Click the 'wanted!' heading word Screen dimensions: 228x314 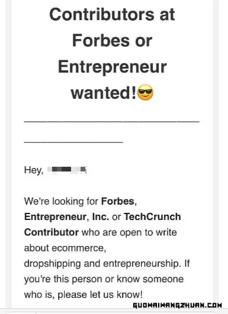click(104, 93)
